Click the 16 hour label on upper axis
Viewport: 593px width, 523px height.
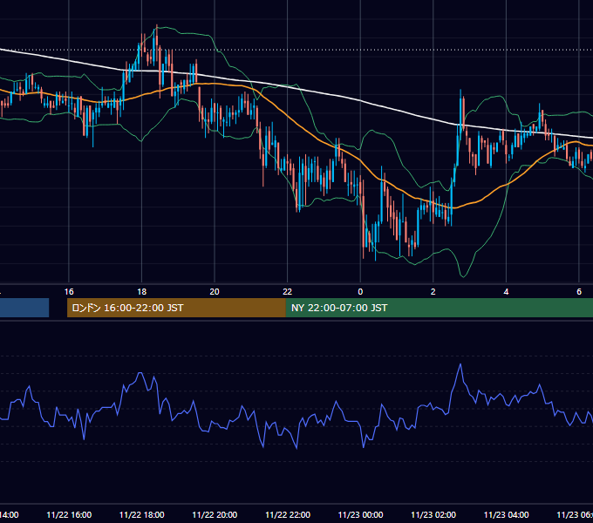point(69,292)
